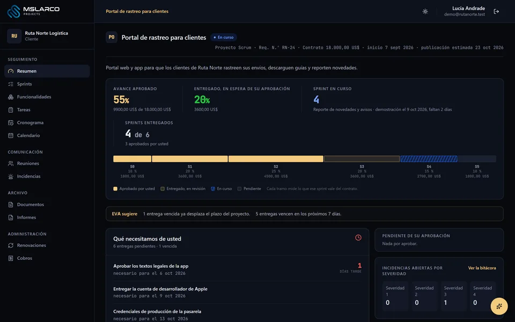The width and height of the screenshot is (515, 322).
Task: Click '1 entrega vencida ya desplaza el plazo'
Action: click(196, 214)
